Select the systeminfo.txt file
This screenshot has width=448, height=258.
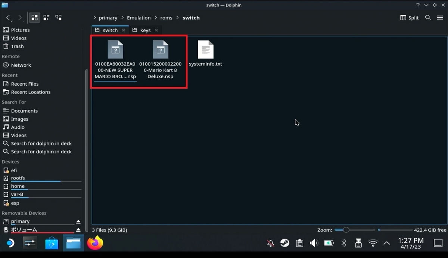pos(205,54)
